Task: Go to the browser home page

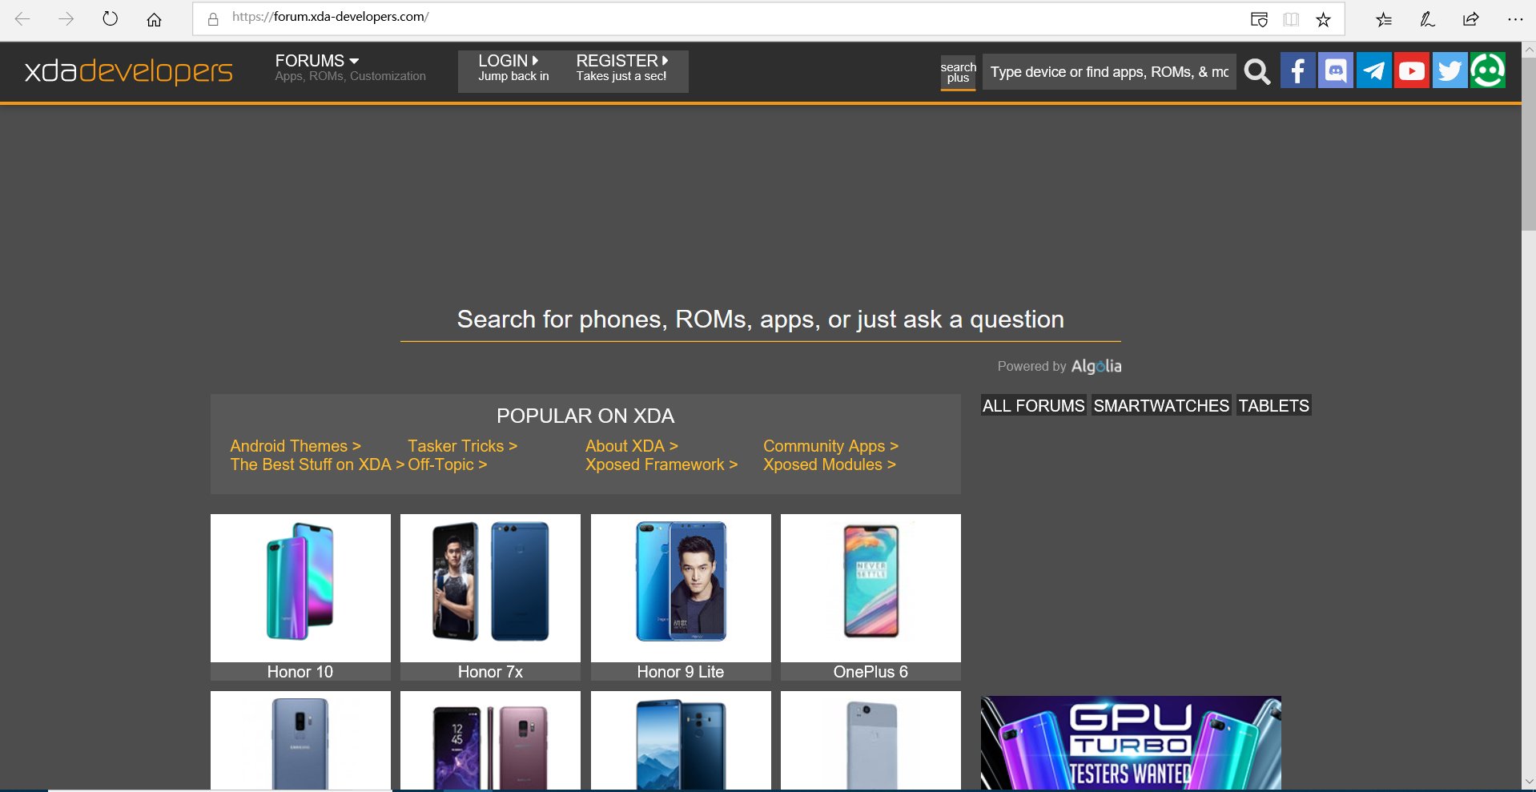Action: point(154,19)
